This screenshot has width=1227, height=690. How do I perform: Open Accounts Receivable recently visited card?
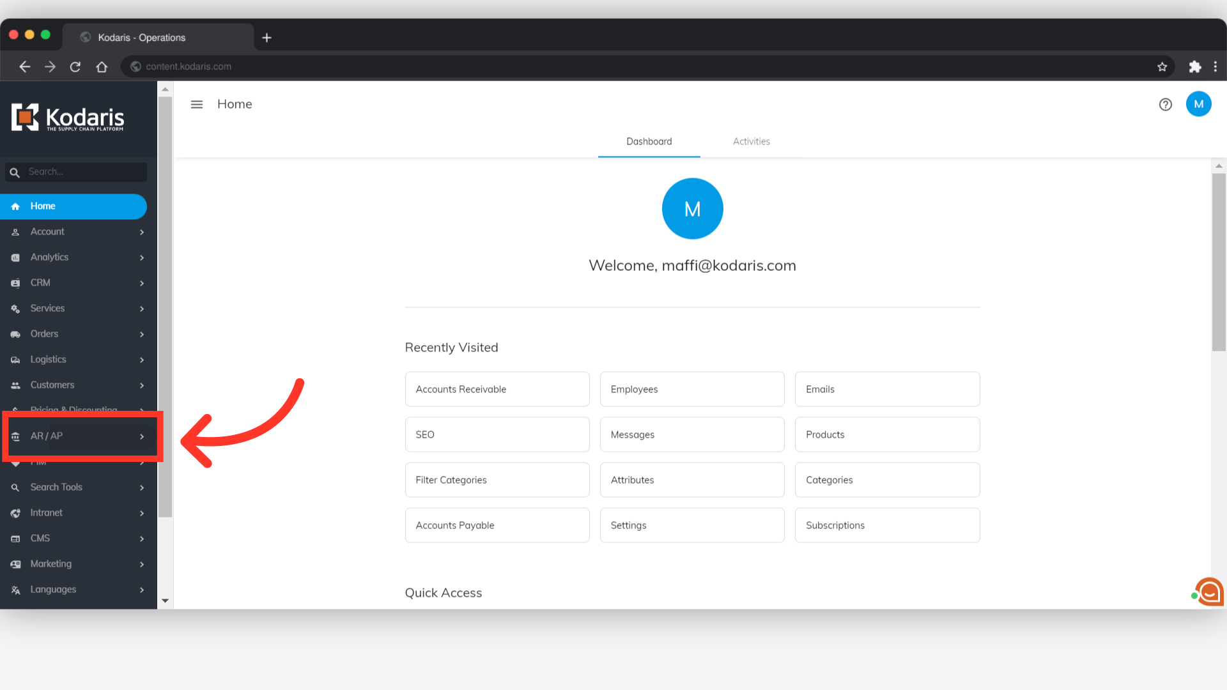click(497, 389)
